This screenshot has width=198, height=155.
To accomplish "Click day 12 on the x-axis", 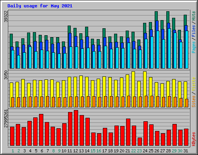I will 75,151.
